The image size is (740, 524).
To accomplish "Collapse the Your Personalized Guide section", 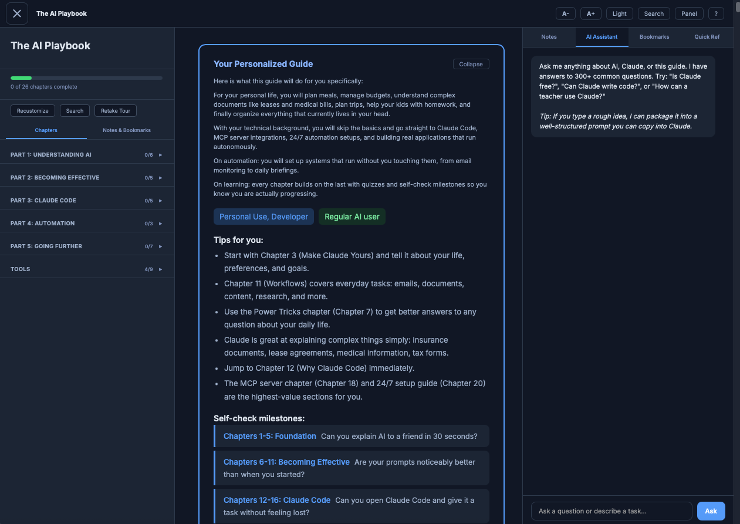I will coord(471,64).
